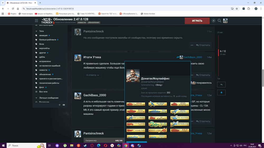264x148 pixels.
Task: Click the ИГРАТЬ button
Action: [197, 21]
